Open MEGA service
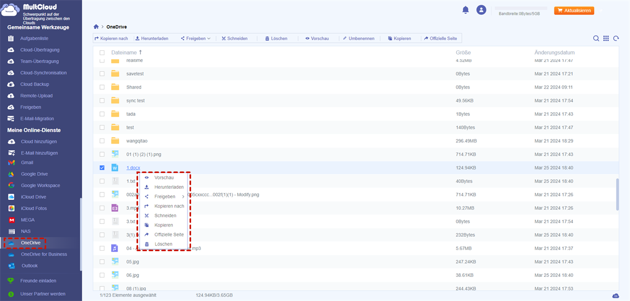 27,220
